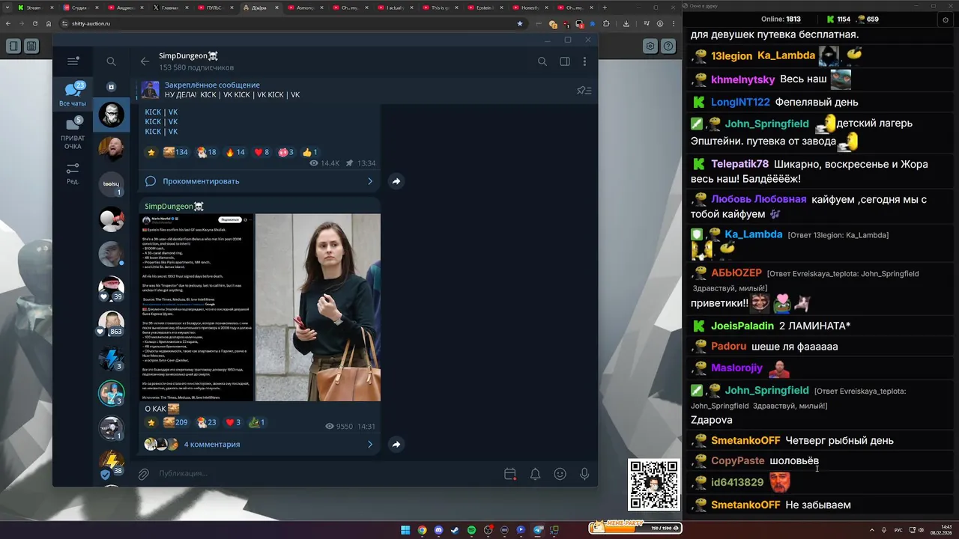Switch to the Stream browser tab
This screenshot has height=539, width=959.
pyautogui.click(x=34, y=7)
